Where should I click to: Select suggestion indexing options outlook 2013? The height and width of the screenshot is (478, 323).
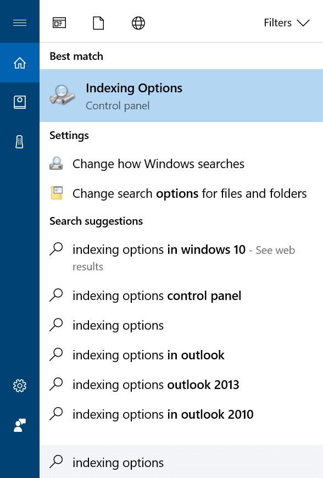tap(181, 385)
